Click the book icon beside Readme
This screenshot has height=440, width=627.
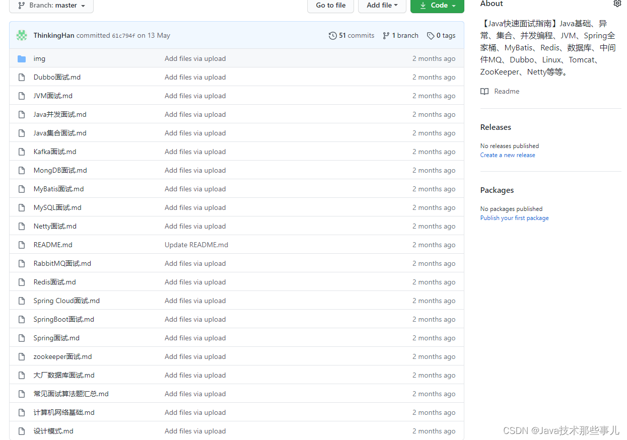click(484, 92)
